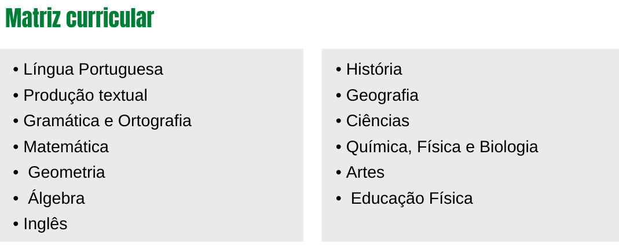Click the Matriz curricular heading
The width and height of the screenshot is (619, 246).
pyautogui.click(x=80, y=18)
